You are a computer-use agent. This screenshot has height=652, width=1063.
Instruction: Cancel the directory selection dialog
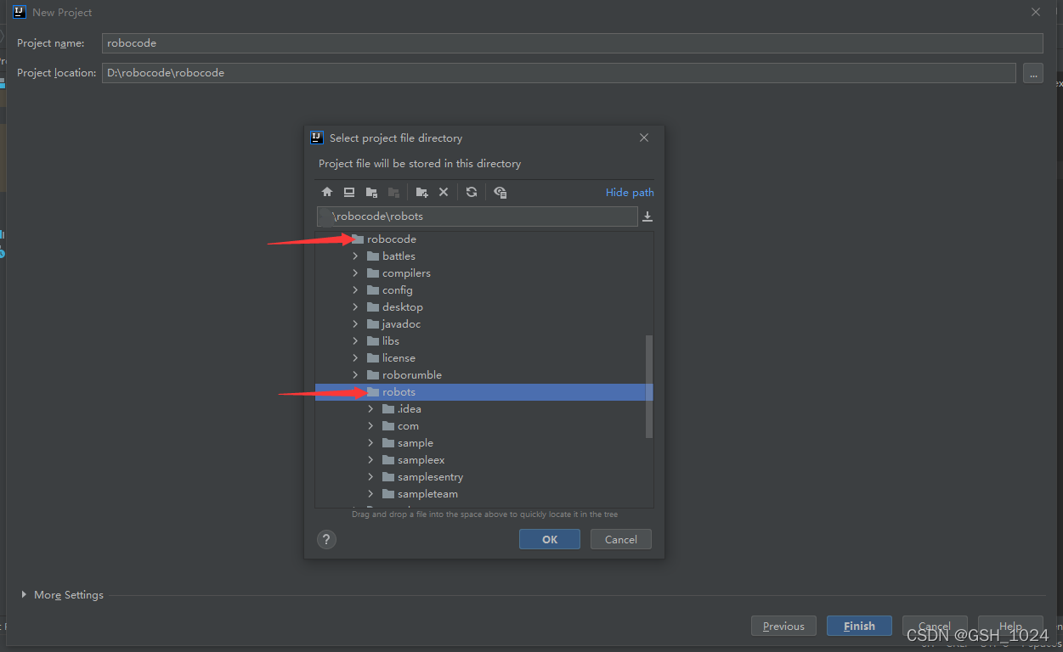point(621,539)
